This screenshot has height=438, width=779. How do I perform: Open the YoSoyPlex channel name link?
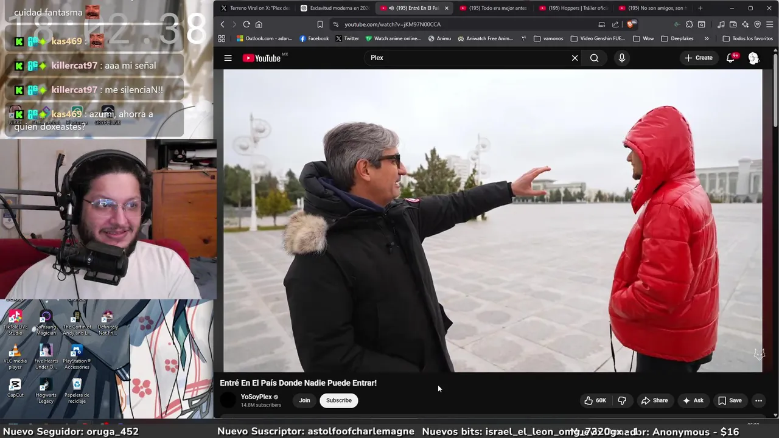(256, 397)
